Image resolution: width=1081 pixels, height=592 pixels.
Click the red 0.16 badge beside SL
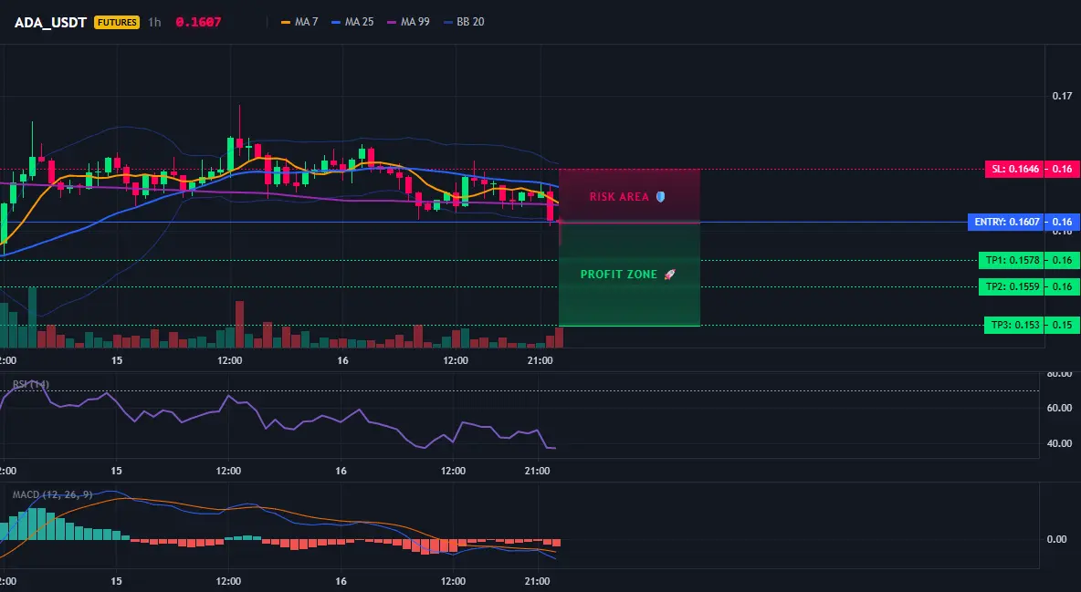pyautogui.click(x=1062, y=169)
